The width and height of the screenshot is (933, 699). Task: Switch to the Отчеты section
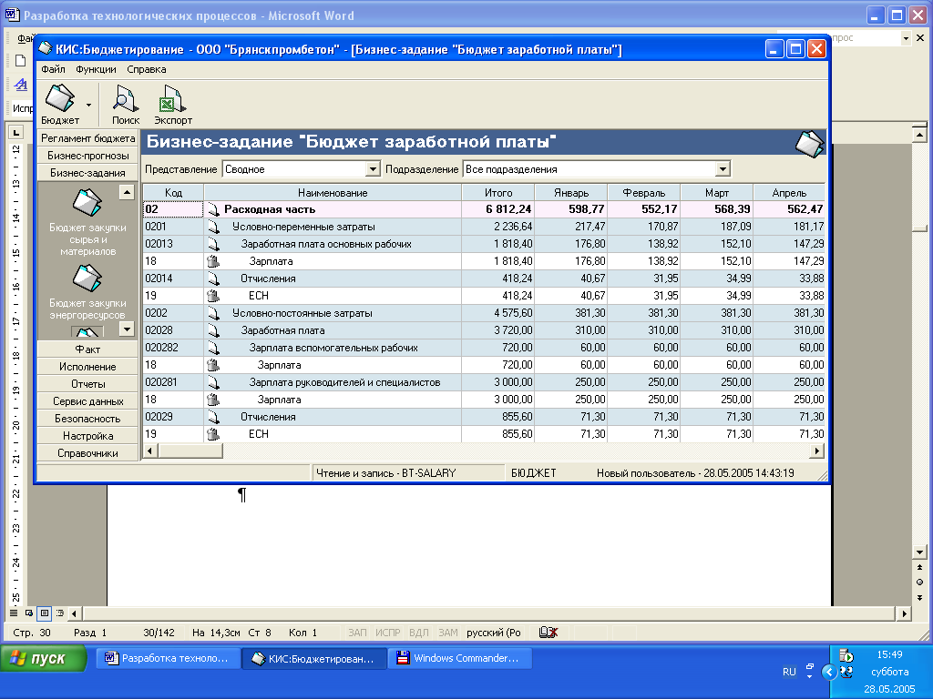coord(87,384)
